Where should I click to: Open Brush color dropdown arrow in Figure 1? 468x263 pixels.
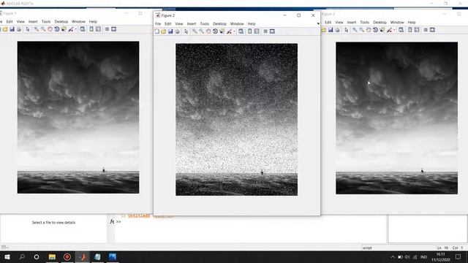pos(76,29)
